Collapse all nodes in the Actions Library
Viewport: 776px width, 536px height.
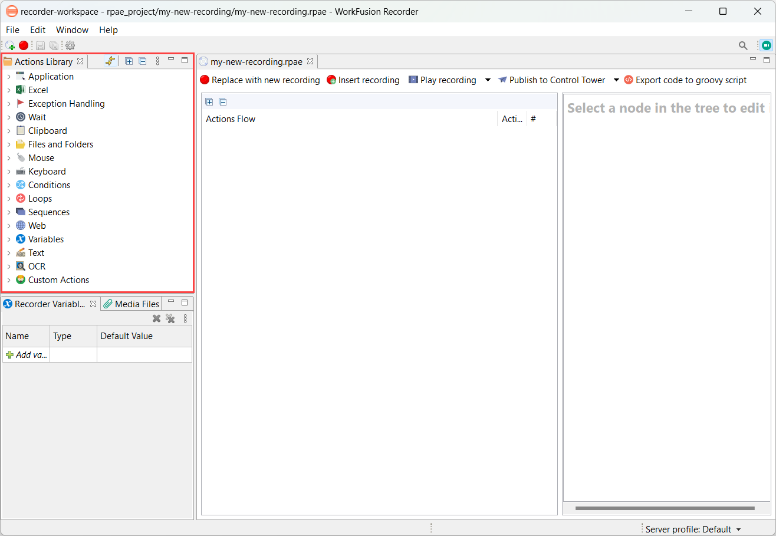(143, 61)
